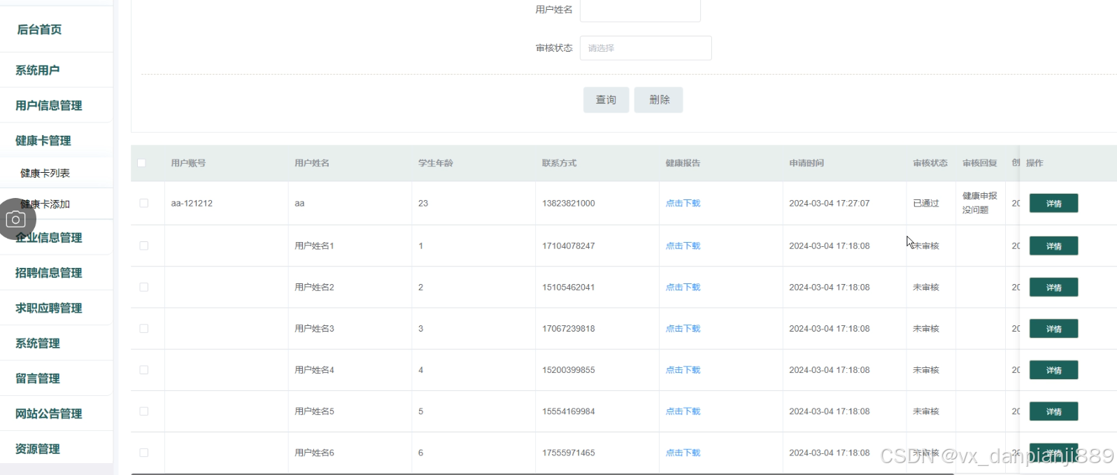Check the row checkbox for 用户姓名5
The height and width of the screenshot is (475, 1117).
pos(144,411)
